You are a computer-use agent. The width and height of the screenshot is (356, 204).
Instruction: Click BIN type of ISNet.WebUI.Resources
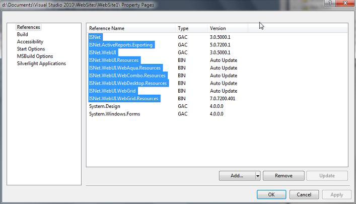click(182, 60)
